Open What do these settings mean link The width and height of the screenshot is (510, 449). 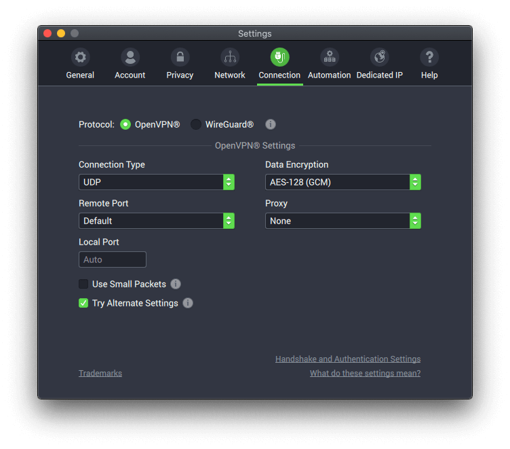(366, 374)
